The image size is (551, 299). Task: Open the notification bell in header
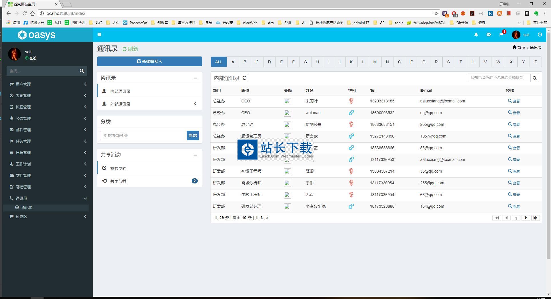tap(476, 35)
